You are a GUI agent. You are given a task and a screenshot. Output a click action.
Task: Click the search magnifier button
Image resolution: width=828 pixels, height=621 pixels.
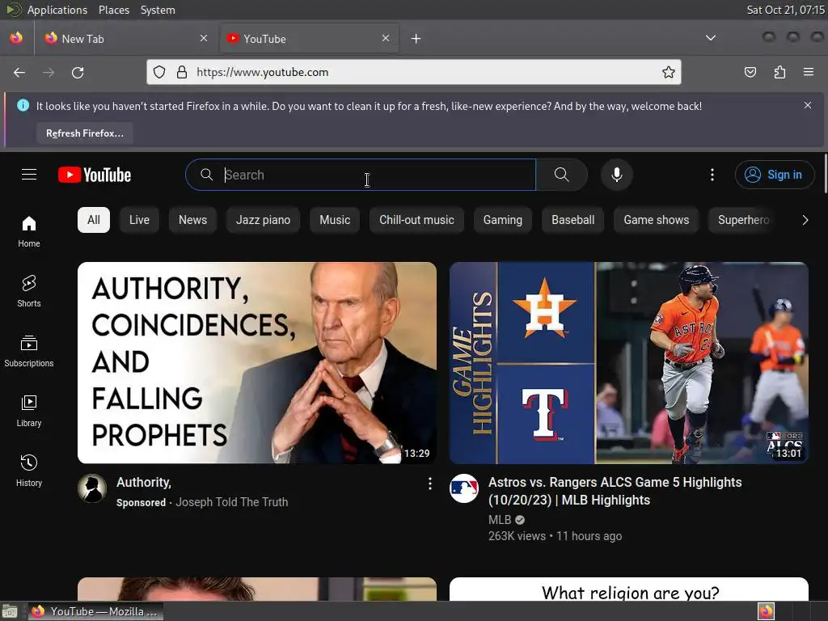[562, 175]
